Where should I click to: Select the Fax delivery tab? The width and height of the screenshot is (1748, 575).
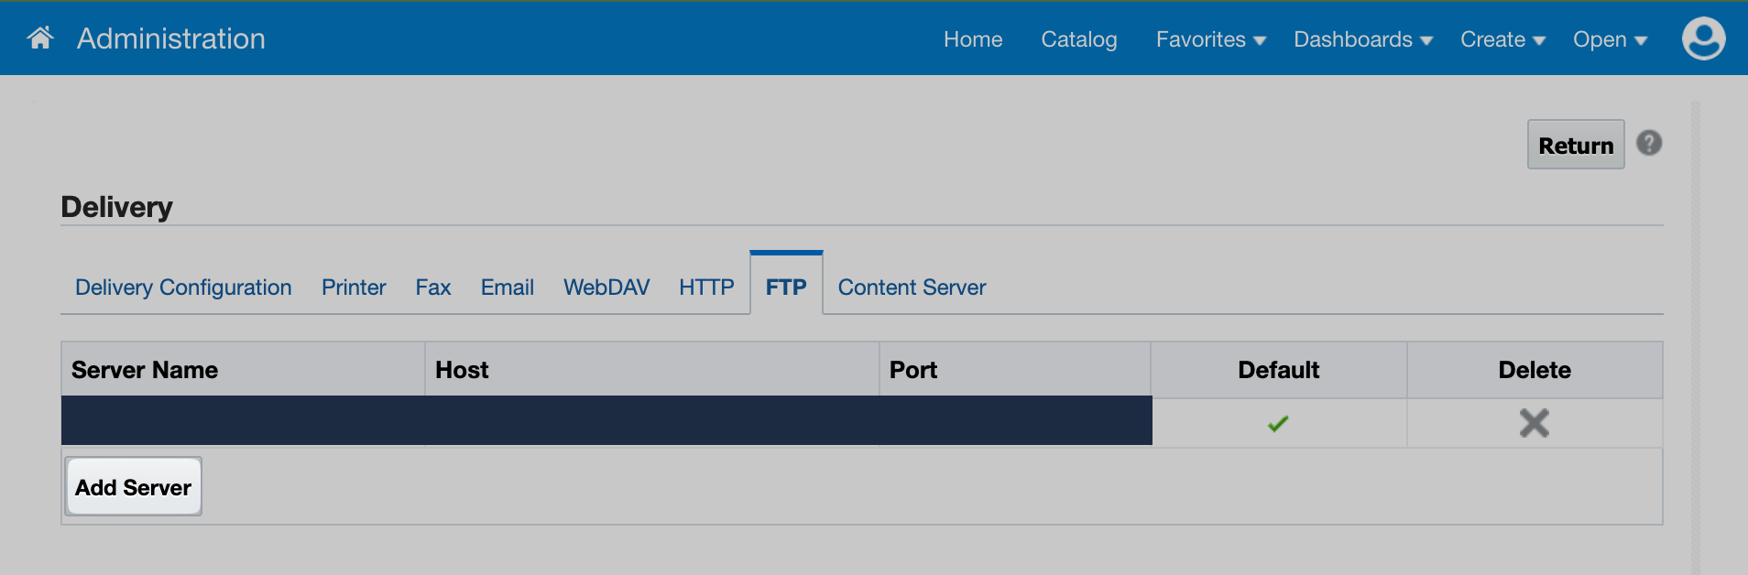[433, 287]
